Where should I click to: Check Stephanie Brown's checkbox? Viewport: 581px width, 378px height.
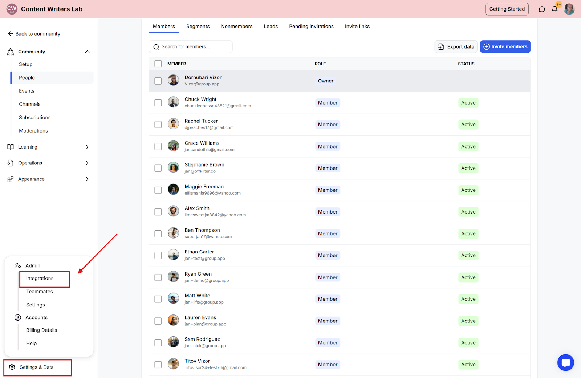(x=158, y=168)
